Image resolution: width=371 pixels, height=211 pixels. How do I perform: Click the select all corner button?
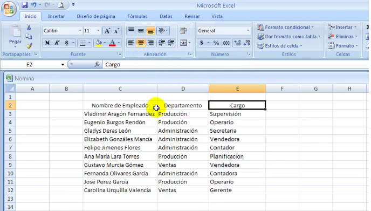(10, 89)
